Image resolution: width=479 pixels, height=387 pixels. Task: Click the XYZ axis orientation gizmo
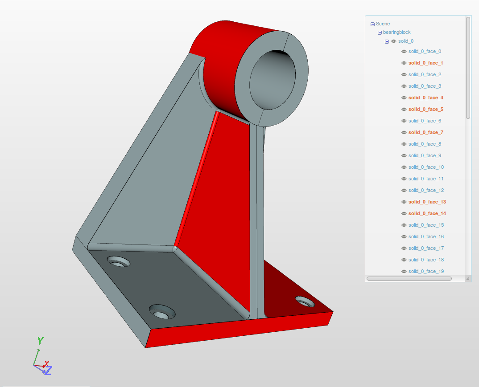(42, 357)
